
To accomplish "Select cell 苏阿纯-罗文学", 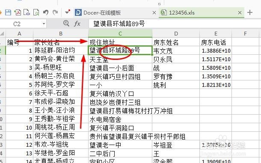I will 61,85.
